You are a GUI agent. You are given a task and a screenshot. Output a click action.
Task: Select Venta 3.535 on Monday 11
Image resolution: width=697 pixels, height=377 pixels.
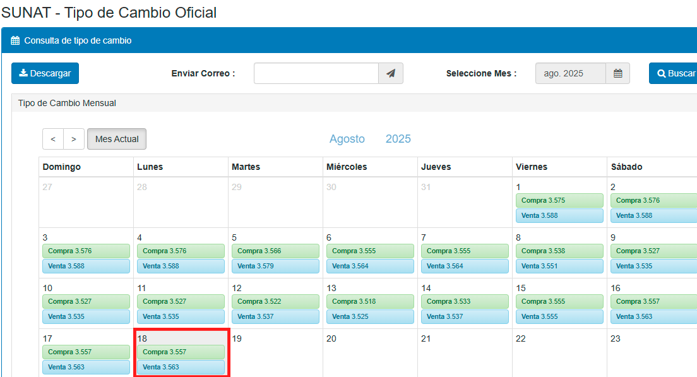181,316
